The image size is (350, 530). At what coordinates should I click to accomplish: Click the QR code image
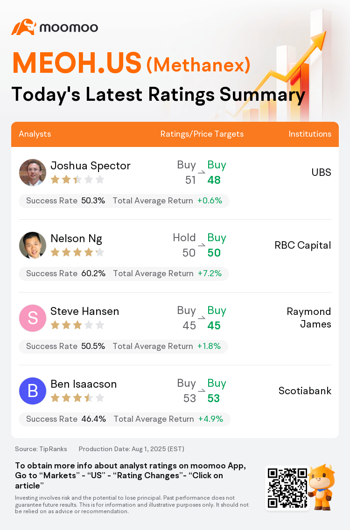(287, 488)
